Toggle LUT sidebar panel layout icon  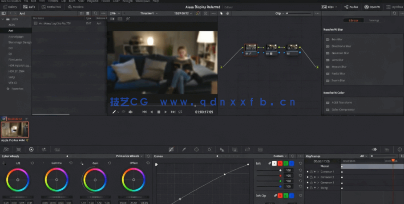pos(4,13)
